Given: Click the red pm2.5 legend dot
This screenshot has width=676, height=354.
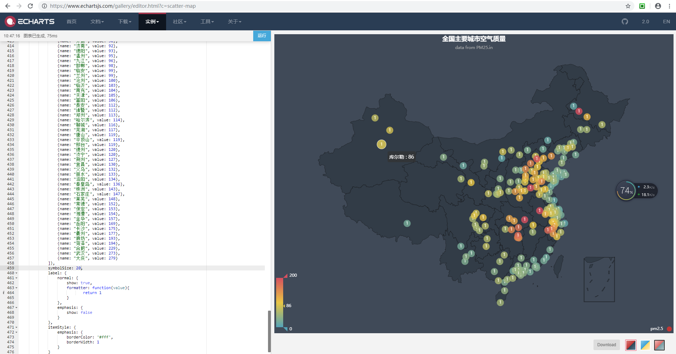Looking at the screenshot, I should point(670,329).
